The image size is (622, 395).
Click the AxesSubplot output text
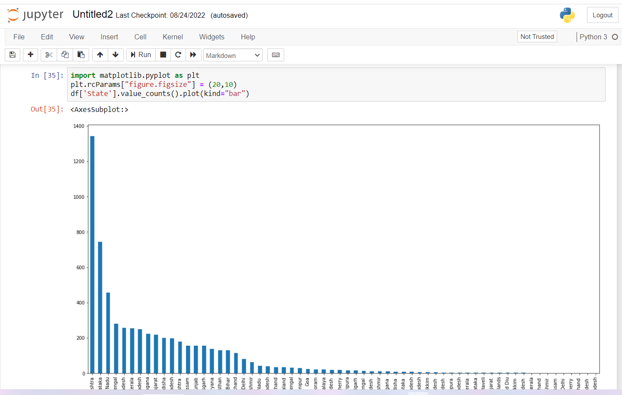point(99,110)
